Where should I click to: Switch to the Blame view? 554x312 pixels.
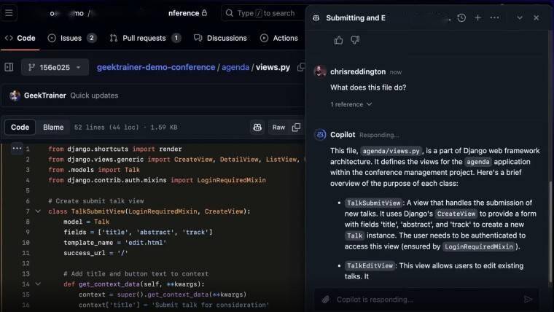click(53, 127)
